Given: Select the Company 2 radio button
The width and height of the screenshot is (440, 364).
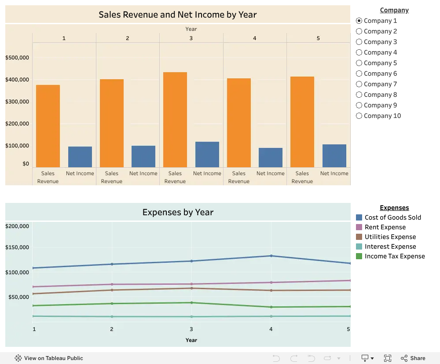Looking at the screenshot, I should (359, 31).
